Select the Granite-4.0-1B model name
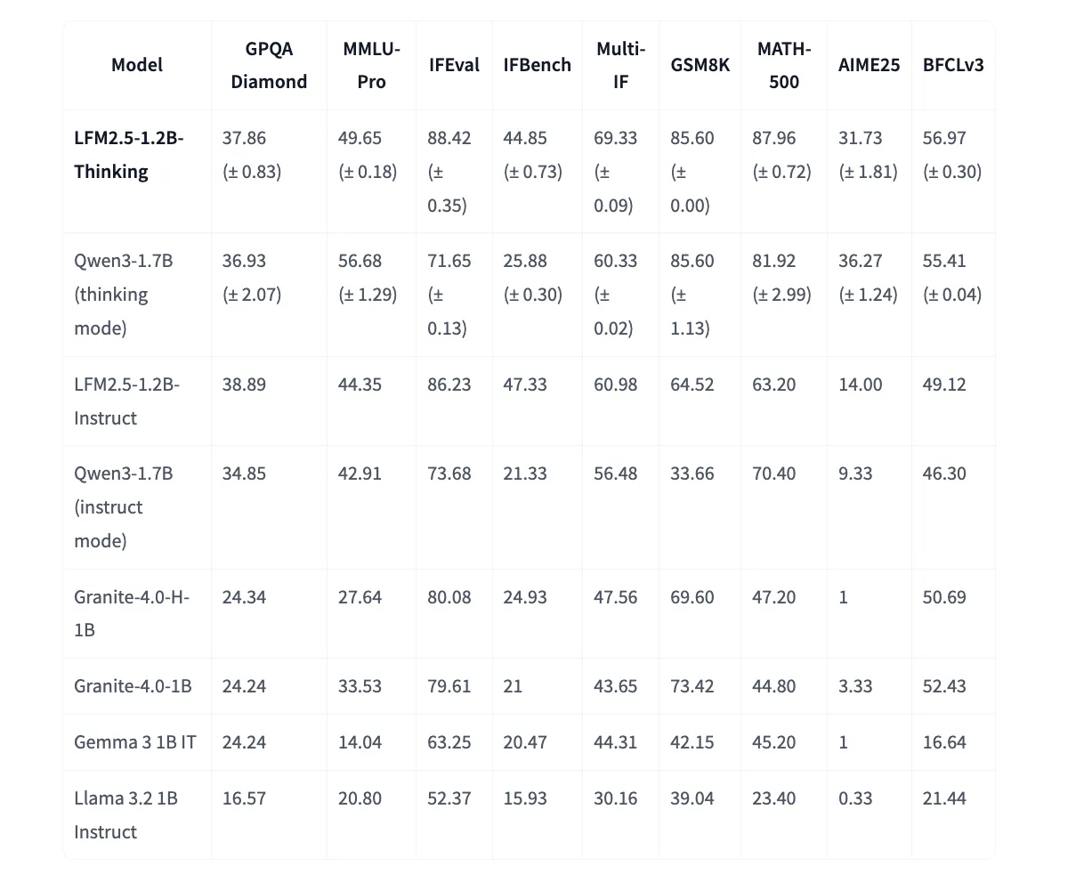Screen dimensions: 1084x890 pos(133,686)
